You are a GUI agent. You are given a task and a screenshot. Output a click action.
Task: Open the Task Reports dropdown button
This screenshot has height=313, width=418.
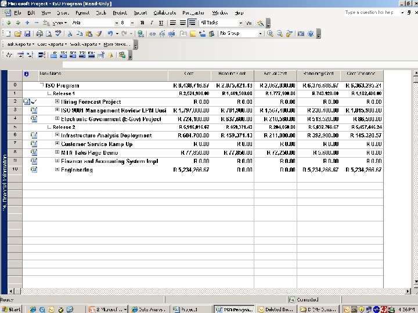point(20,45)
